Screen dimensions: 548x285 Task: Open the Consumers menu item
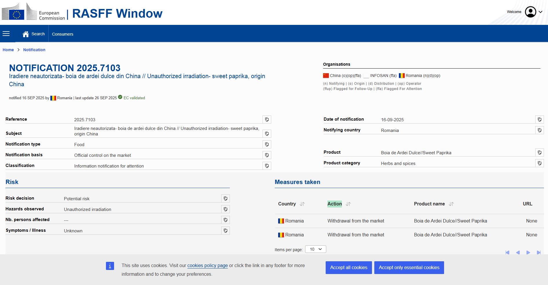coord(63,34)
